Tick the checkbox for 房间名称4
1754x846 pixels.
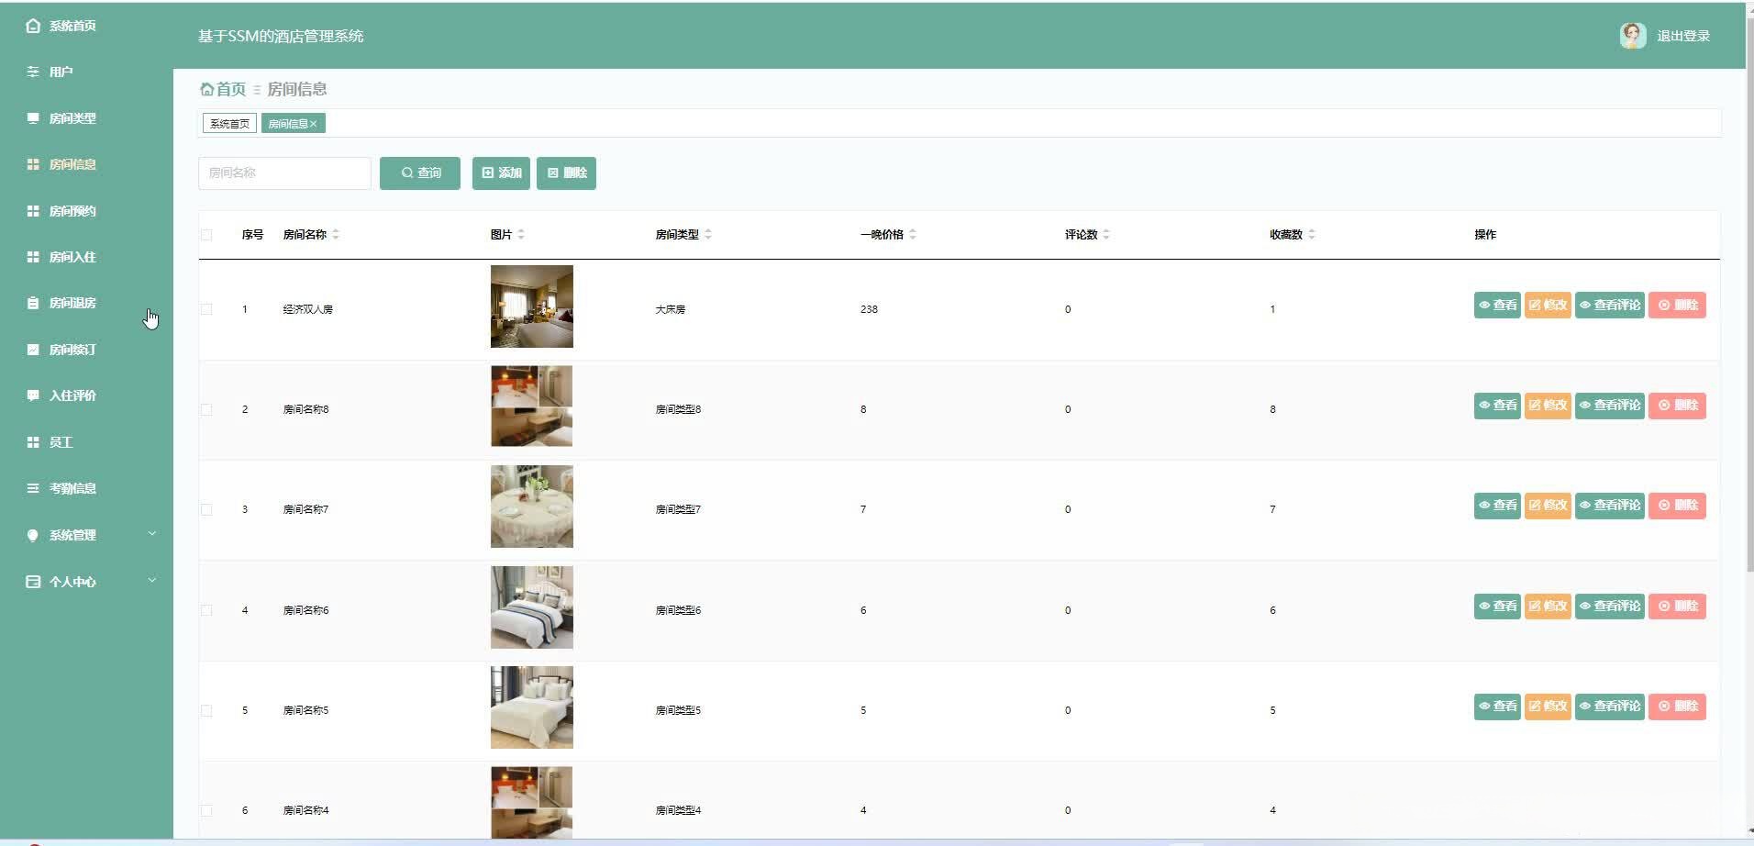pos(206,810)
